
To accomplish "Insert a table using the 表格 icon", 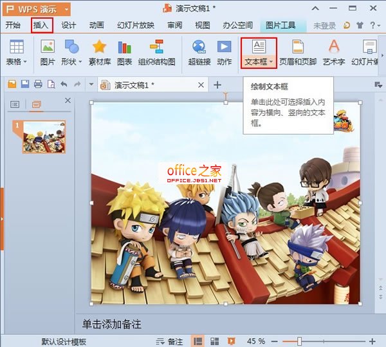I will click(17, 47).
